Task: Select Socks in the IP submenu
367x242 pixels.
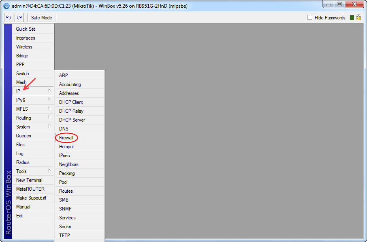Action: click(79, 226)
